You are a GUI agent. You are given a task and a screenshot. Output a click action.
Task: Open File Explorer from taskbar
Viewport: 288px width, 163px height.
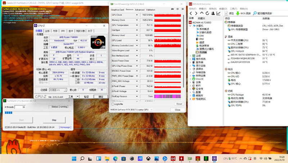[x=107, y=158]
